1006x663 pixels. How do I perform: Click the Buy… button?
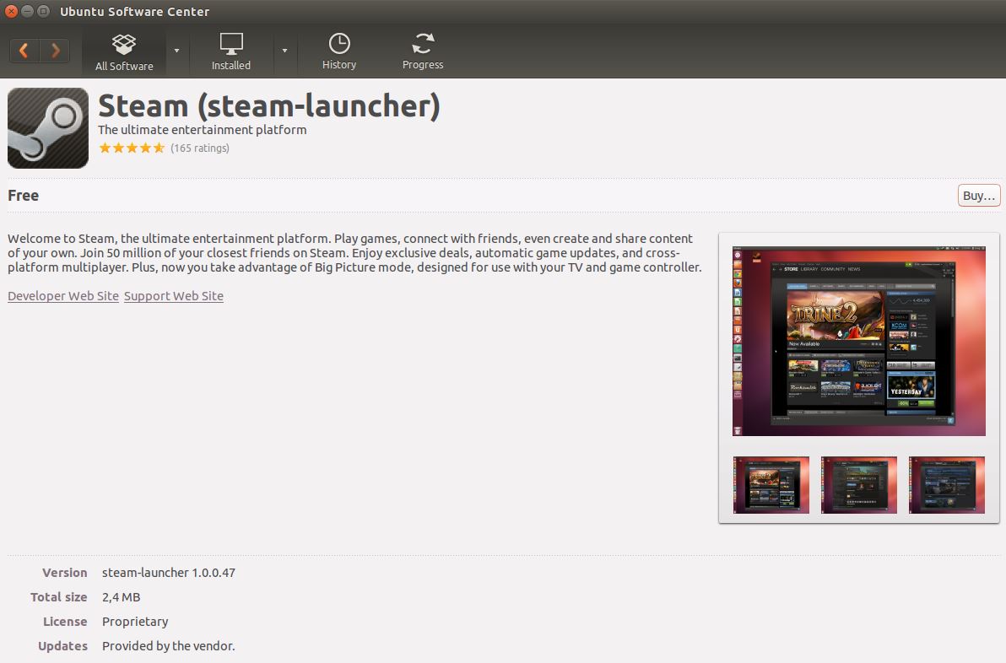tap(978, 196)
